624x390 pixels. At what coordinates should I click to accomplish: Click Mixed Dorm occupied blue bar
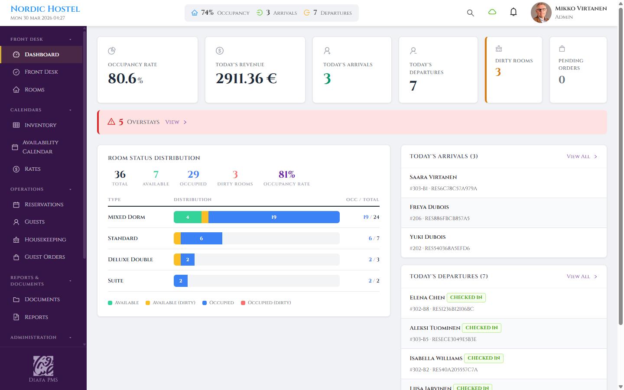pos(274,217)
